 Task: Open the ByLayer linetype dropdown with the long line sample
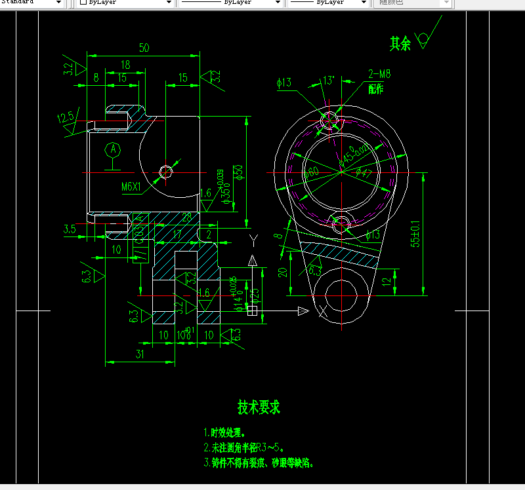pos(231,2)
